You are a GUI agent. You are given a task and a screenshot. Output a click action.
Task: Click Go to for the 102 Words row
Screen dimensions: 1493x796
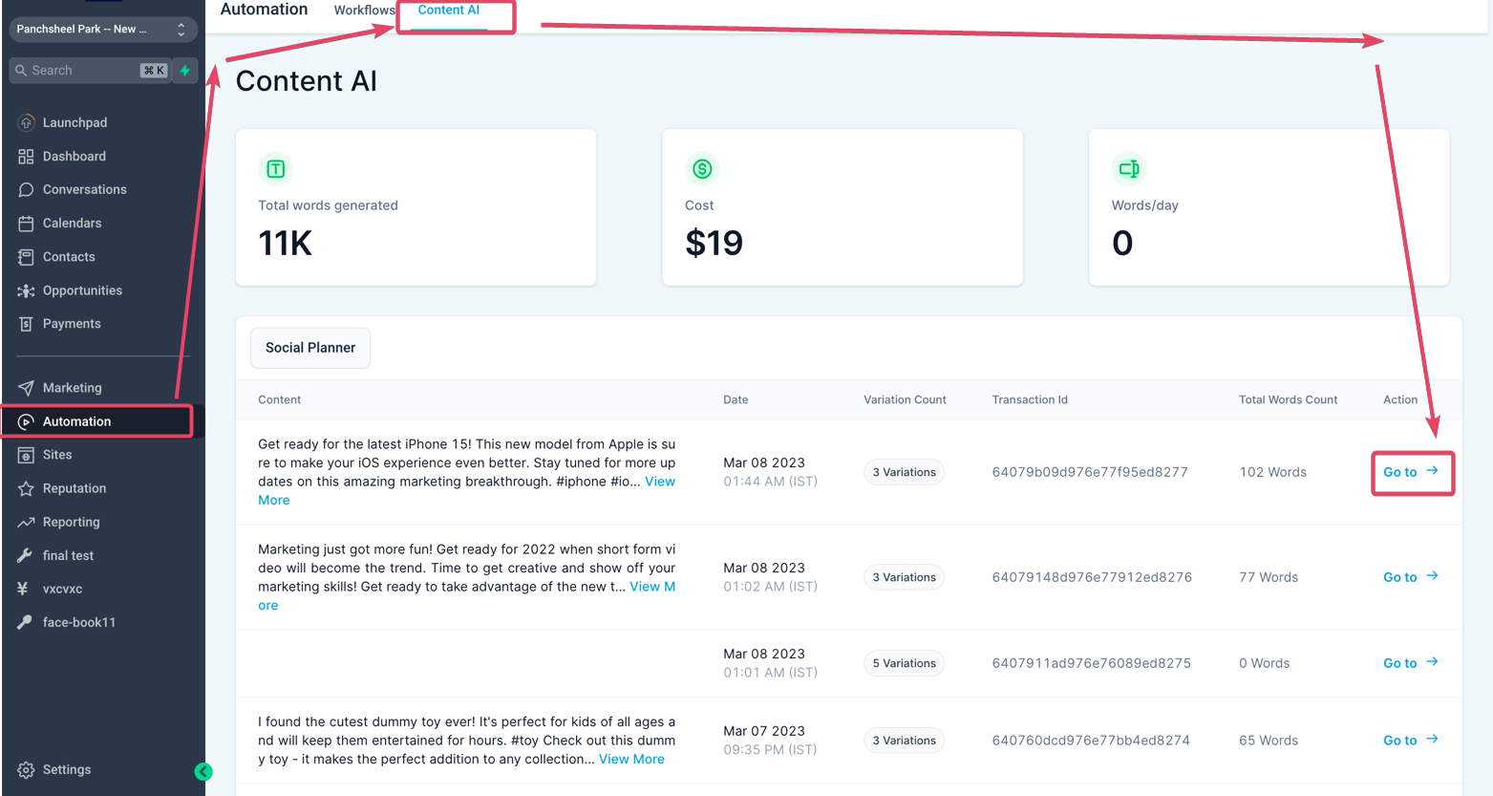[x=1411, y=472]
